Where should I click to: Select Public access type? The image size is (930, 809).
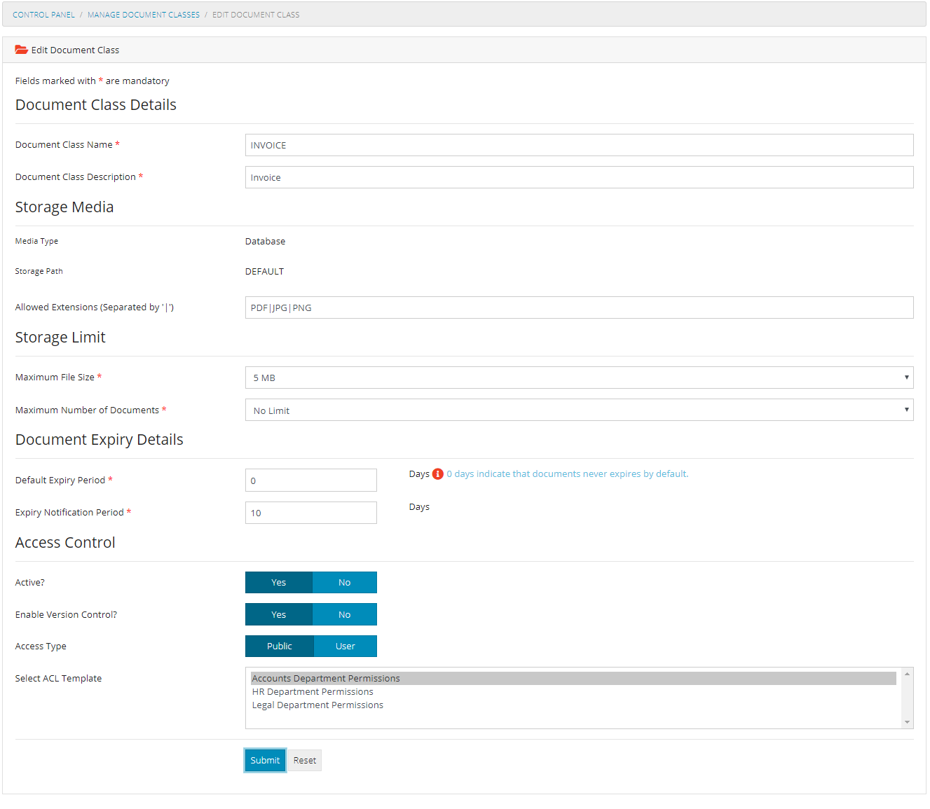(279, 646)
